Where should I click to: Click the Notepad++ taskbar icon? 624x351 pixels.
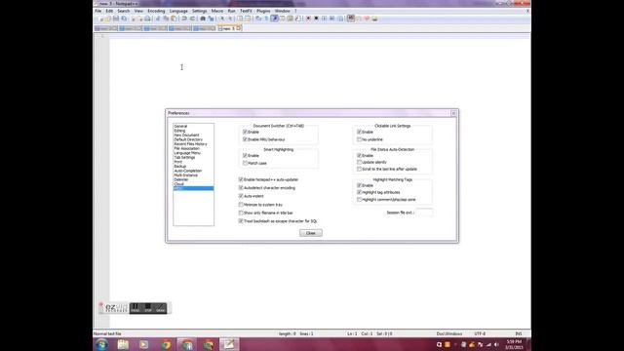tap(229, 344)
